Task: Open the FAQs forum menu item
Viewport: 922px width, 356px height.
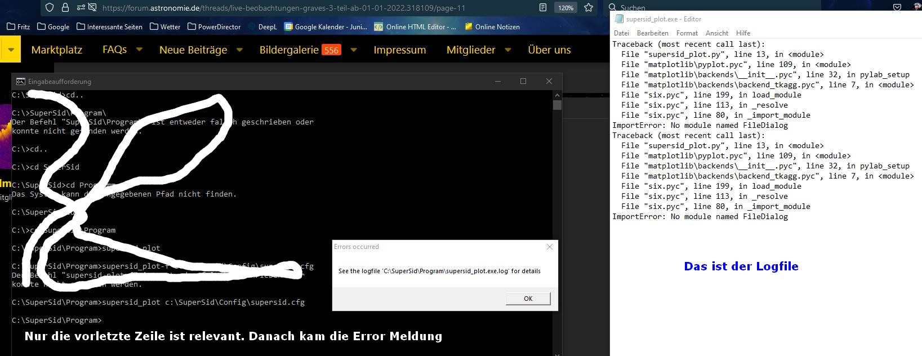Action: [114, 50]
